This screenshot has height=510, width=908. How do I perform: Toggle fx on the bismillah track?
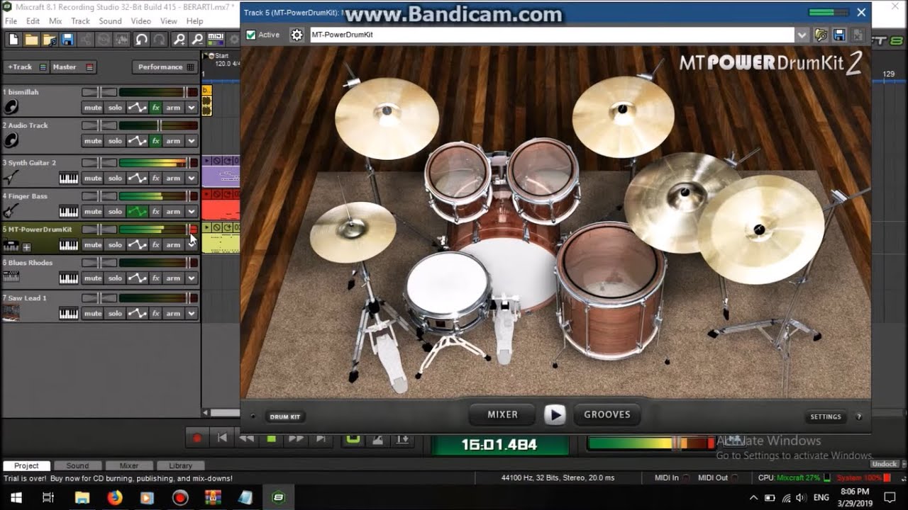click(155, 108)
